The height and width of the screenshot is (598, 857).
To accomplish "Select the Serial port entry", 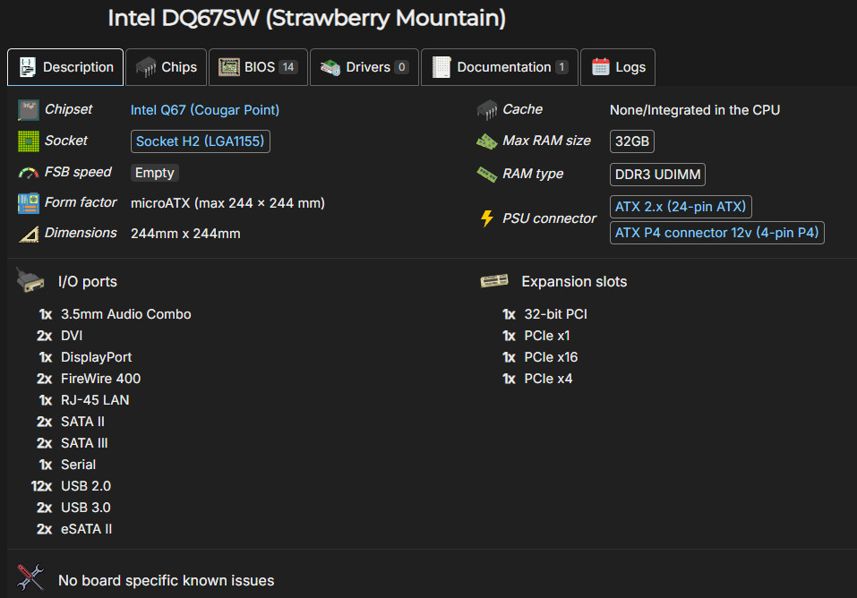I will (x=78, y=465).
